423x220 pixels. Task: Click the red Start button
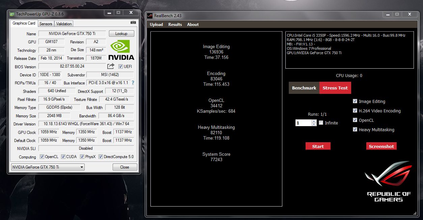tap(318, 146)
